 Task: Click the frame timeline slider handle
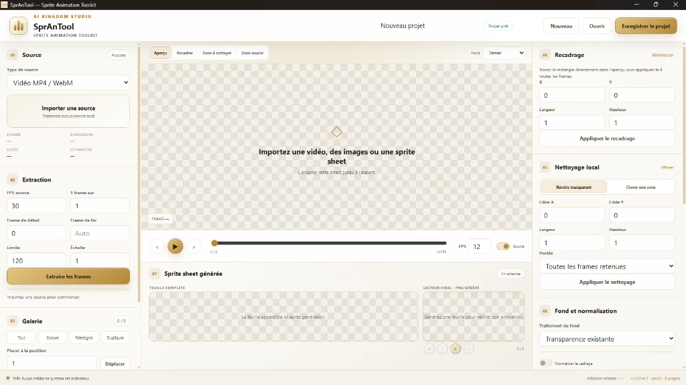tap(214, 243)
